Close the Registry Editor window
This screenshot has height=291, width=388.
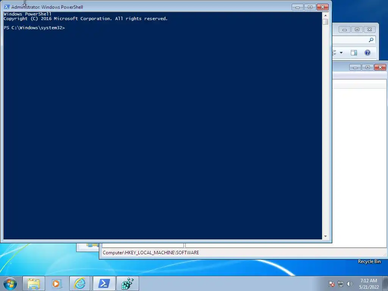pos(380,67)
